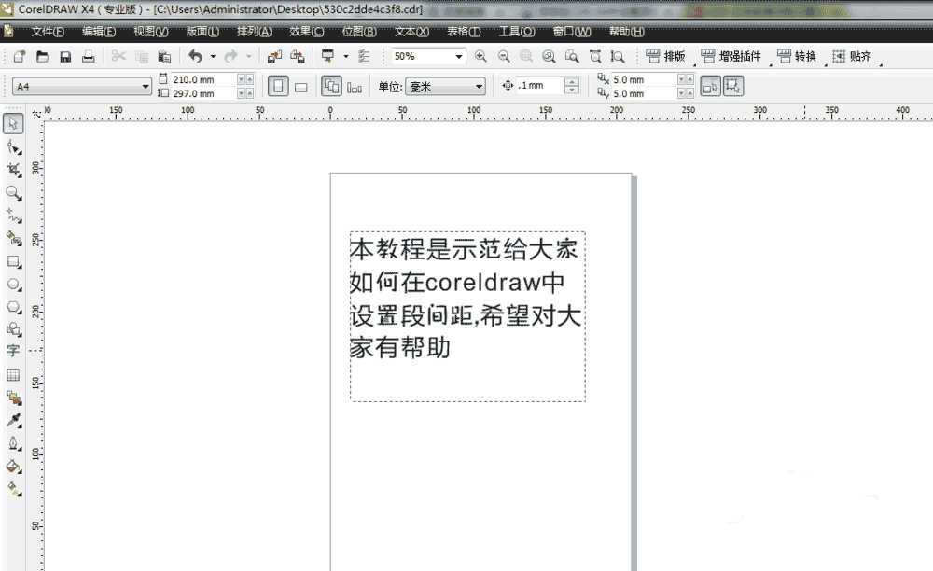Select the Shape tool

pos(13,145)
